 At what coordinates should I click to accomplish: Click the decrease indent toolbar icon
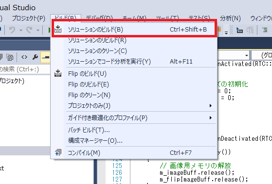(250, 30)
